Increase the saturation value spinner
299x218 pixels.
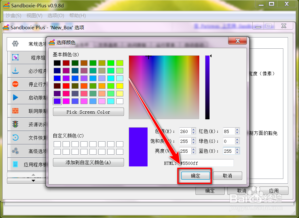[194, 139]
